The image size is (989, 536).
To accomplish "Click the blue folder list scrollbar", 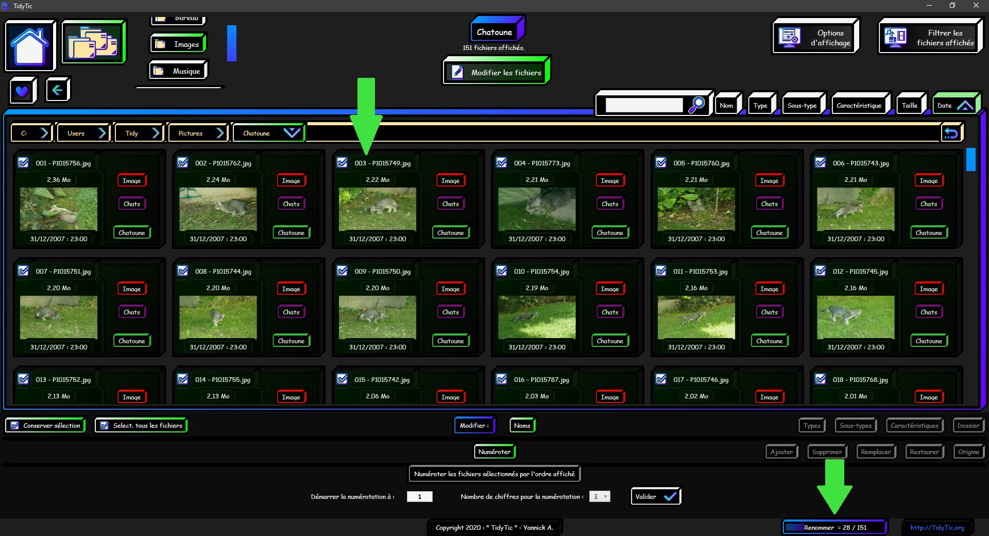I will pyautogui.click(x=232, y=43).
